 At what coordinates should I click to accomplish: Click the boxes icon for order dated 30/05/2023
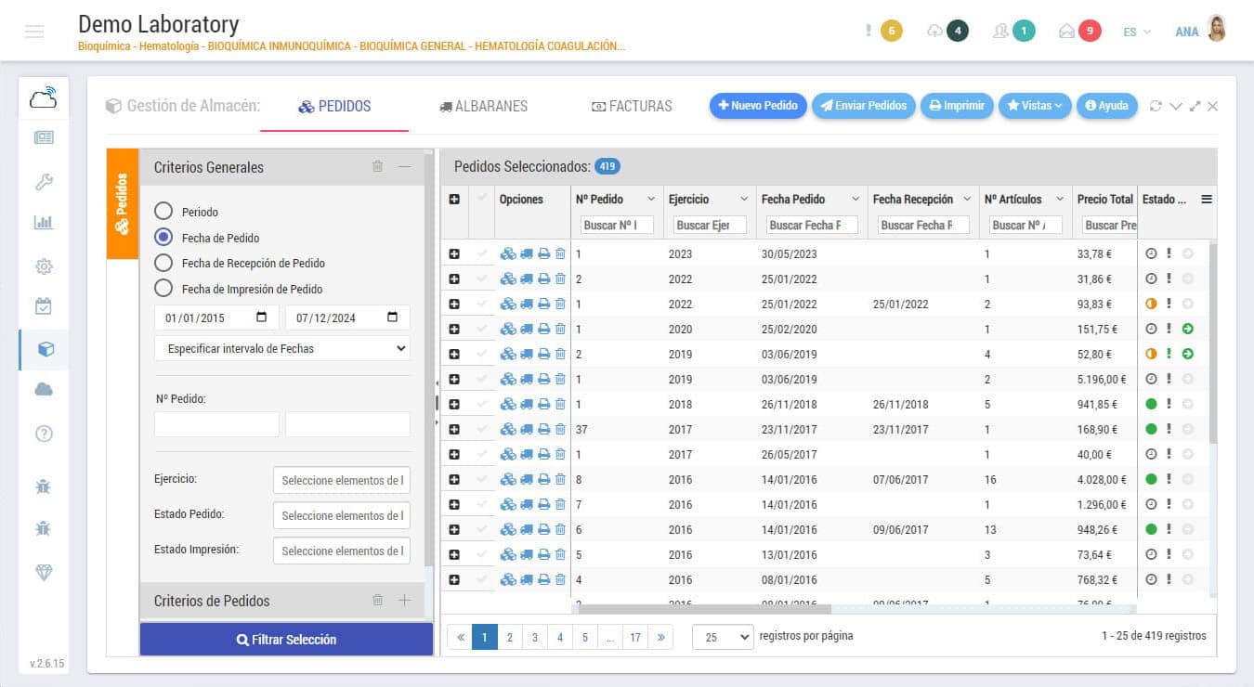click(x=508, y=253)
